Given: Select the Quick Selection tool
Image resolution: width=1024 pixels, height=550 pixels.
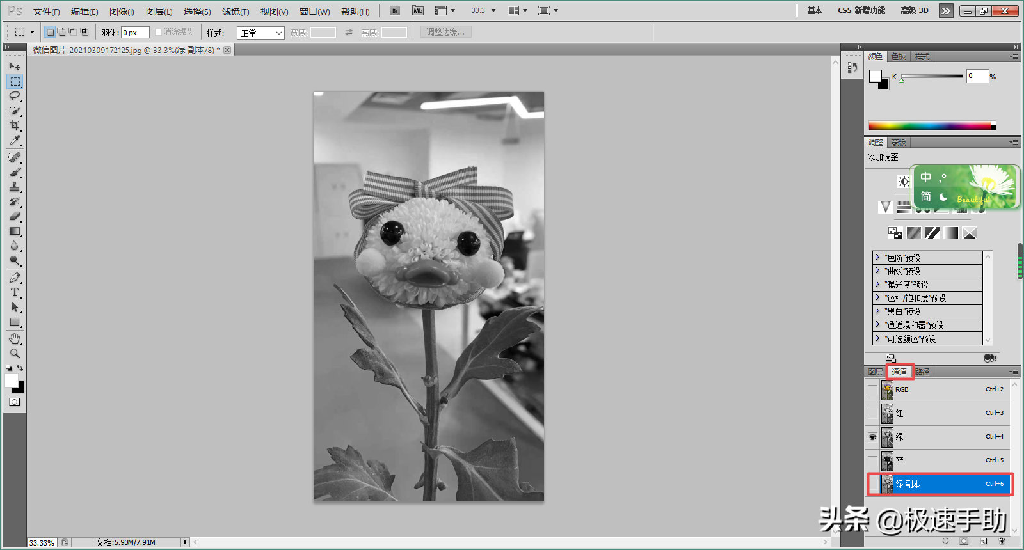Looking at the screenshot, I should pos(15,111).
